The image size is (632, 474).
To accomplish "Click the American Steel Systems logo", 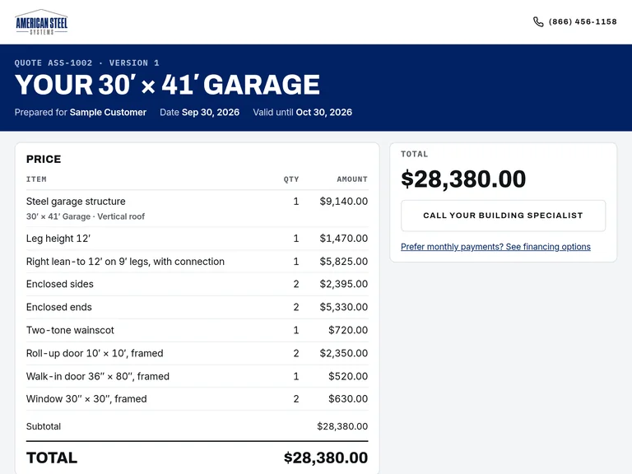I will [41, 22].
